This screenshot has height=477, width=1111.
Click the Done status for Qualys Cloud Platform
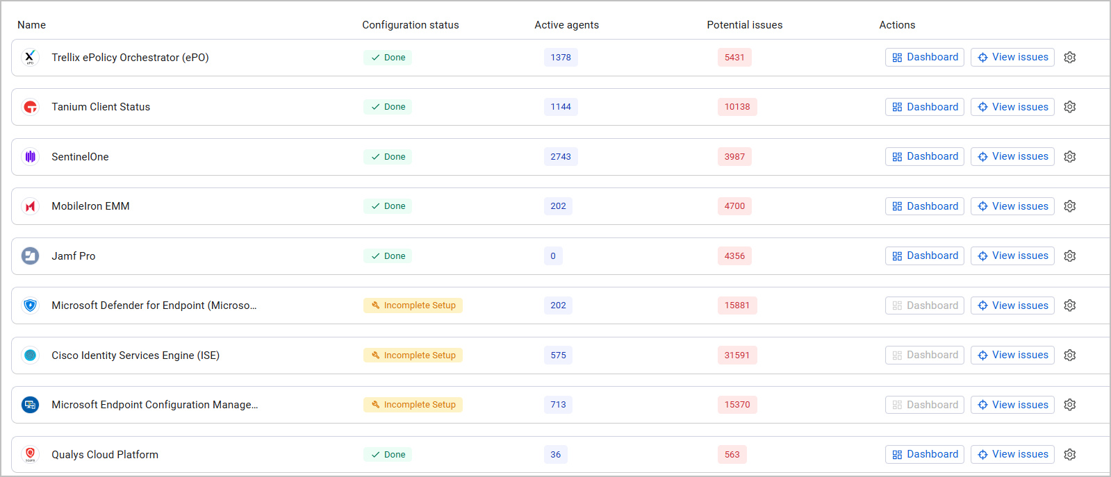[388, 455]
